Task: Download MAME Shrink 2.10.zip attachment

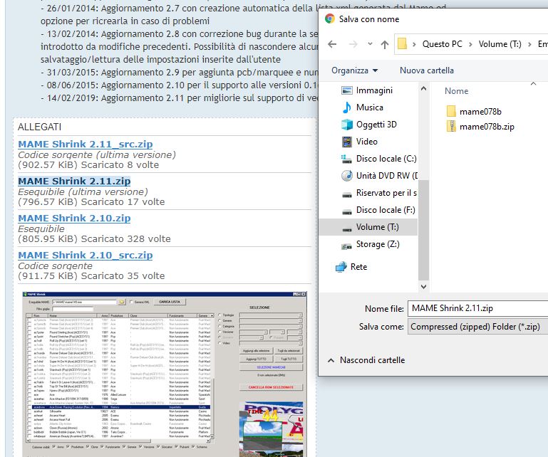Action: [x=74, y=219]
